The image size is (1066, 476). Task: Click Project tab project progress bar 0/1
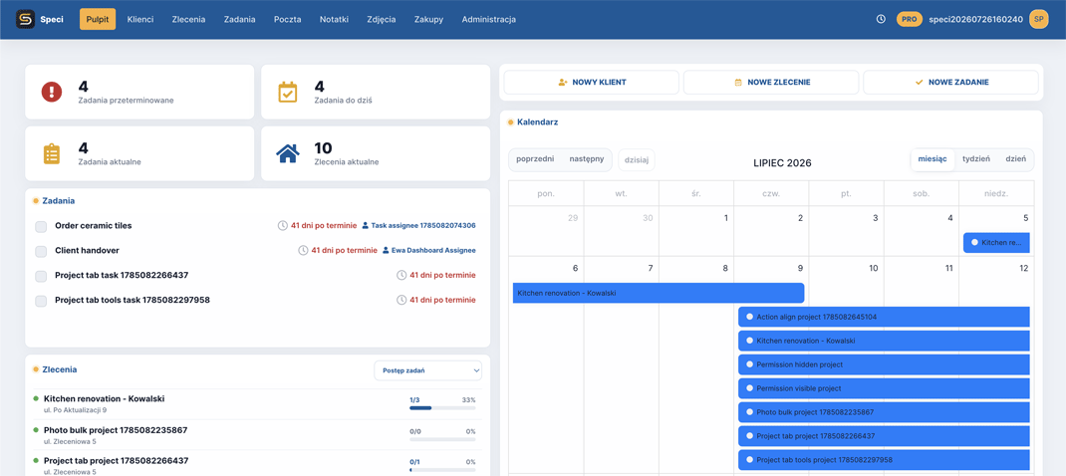tap(442, 470)
